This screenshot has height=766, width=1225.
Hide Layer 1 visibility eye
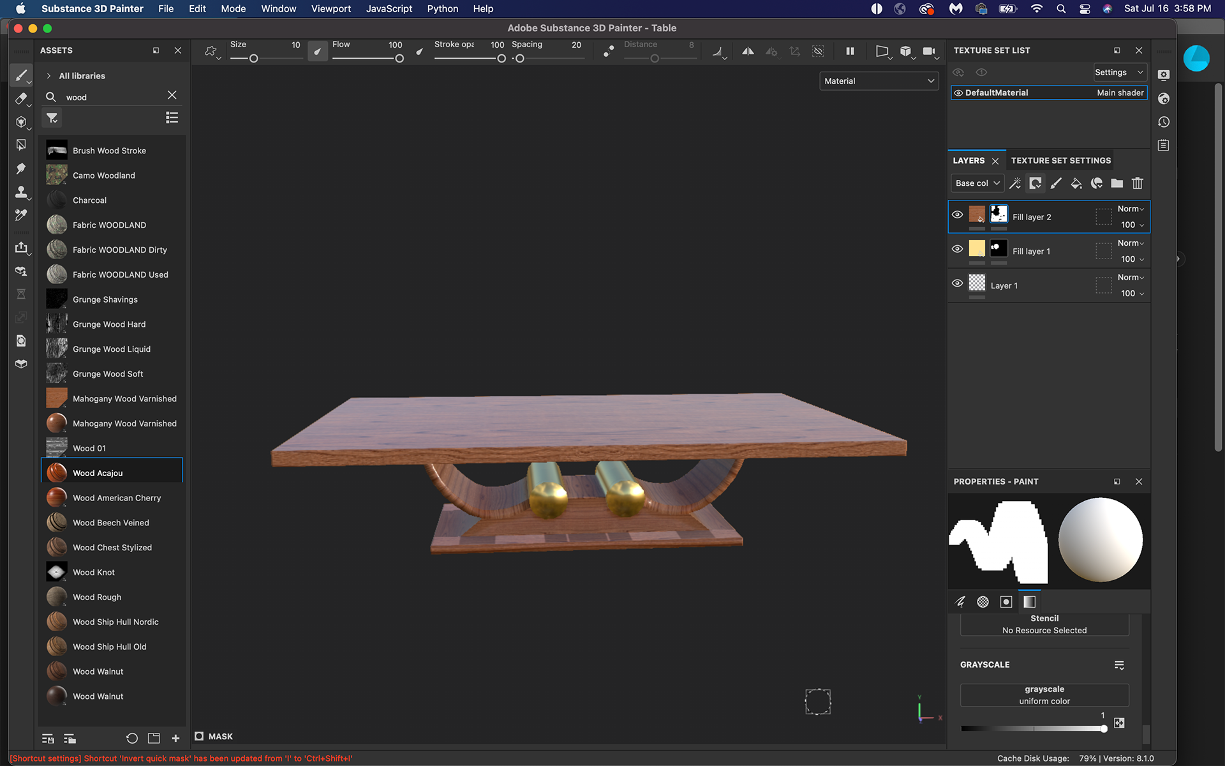coord(958,283)
